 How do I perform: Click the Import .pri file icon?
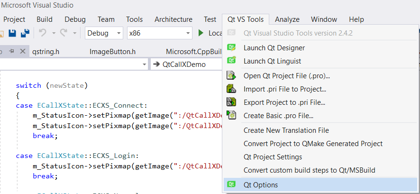click(231, 89)
